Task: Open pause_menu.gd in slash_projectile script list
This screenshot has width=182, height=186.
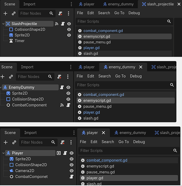Action: click(x=97, y=42)
